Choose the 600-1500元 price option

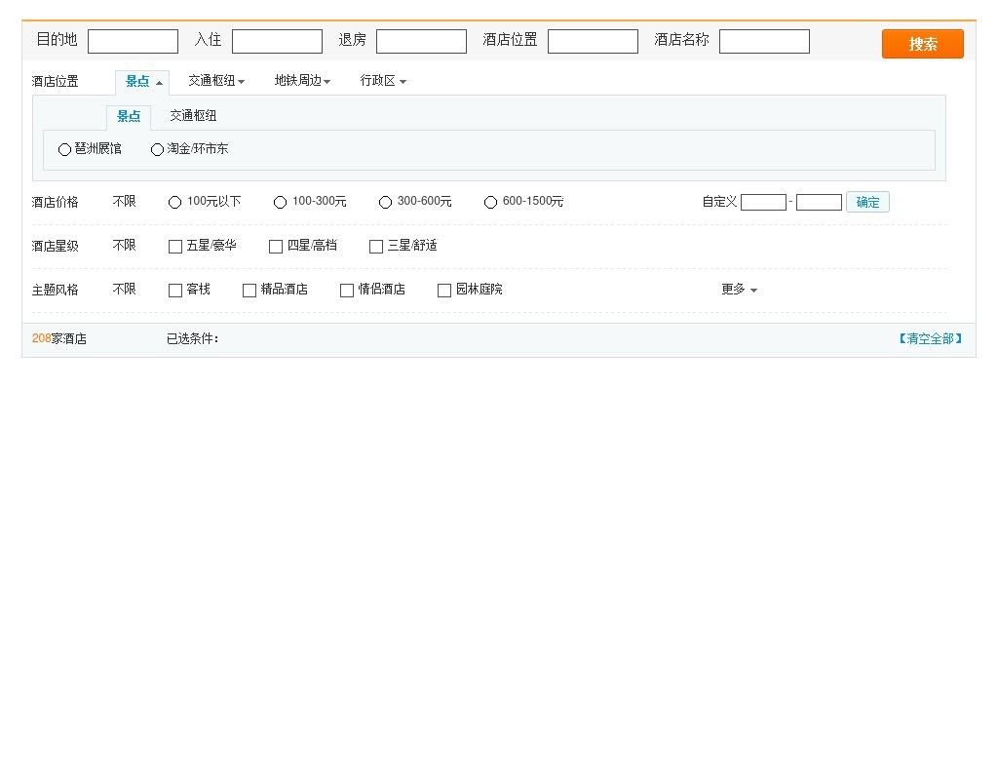[490, 203]
